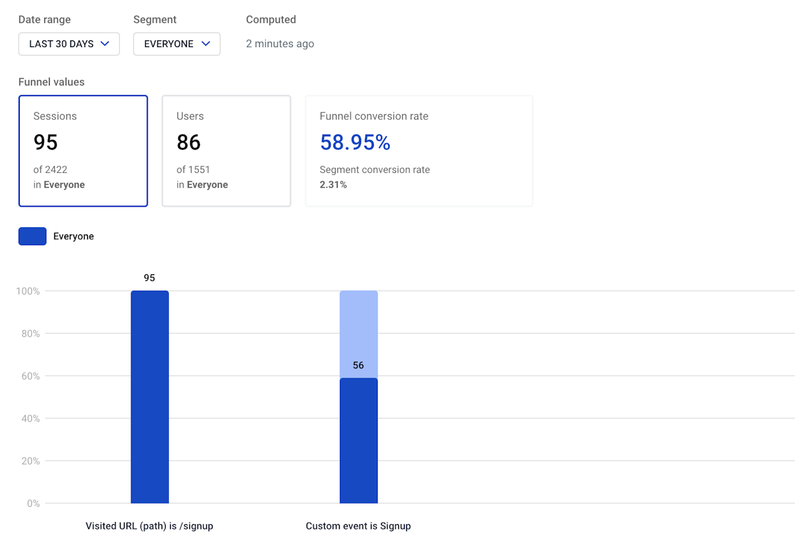Select the Funnel conversion rate card
The width and height of the screenshot is (795, 536).
[419, 151]
